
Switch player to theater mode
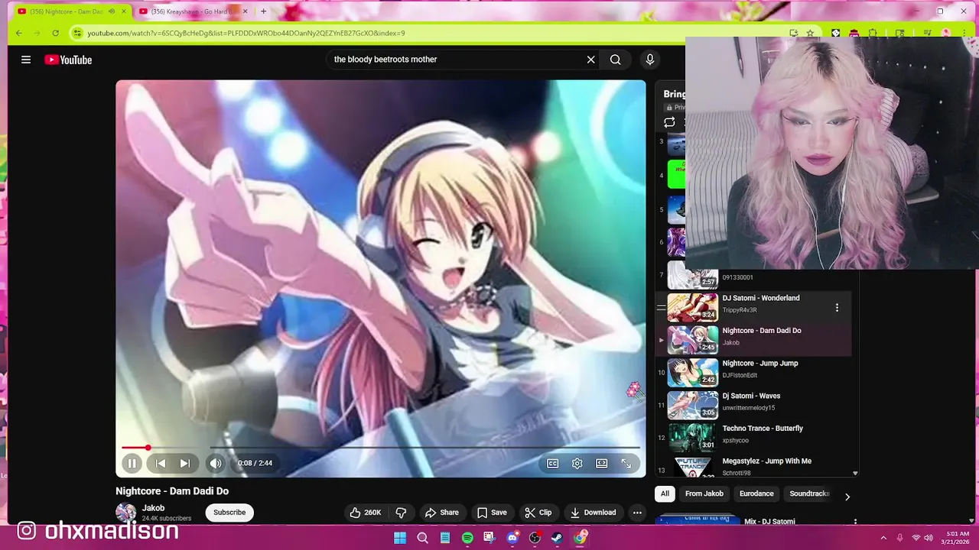(602, 463)
